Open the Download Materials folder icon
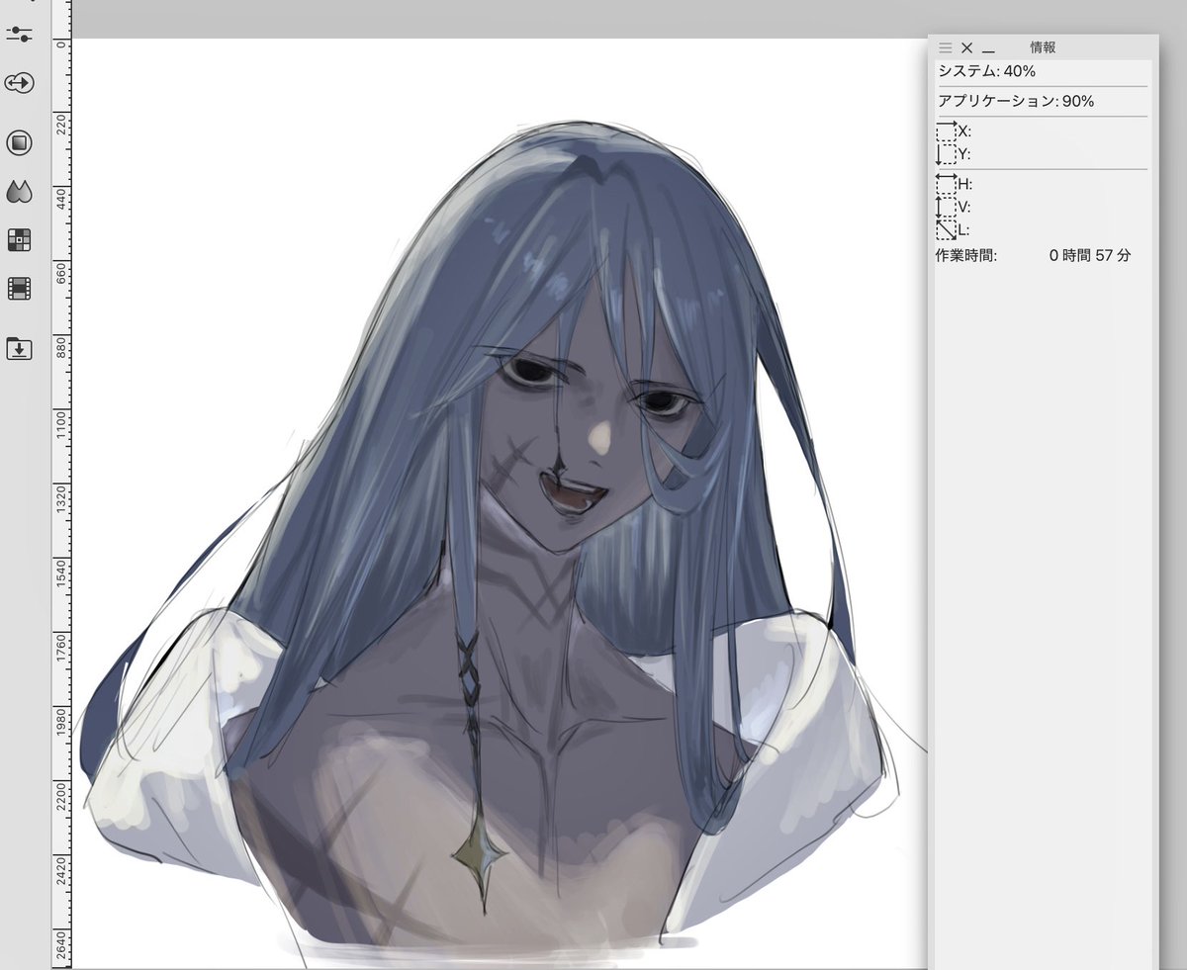 tap(19, 348)
